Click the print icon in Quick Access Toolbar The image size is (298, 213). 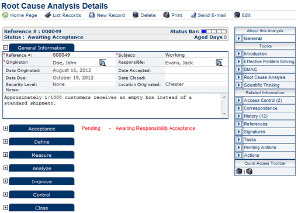click(x=249, y=171)
